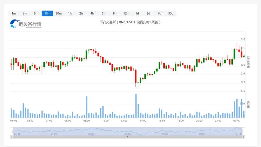Click the navigator scrollbar left arrow
The width and height of the screenshot is (261, 147).
(x=12, y=137)
